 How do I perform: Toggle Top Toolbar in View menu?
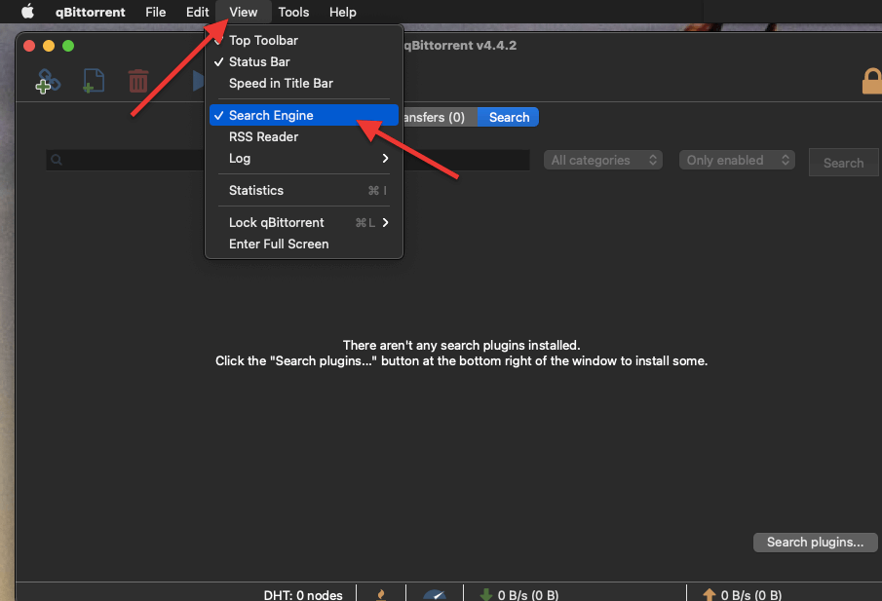click(304, 41)
